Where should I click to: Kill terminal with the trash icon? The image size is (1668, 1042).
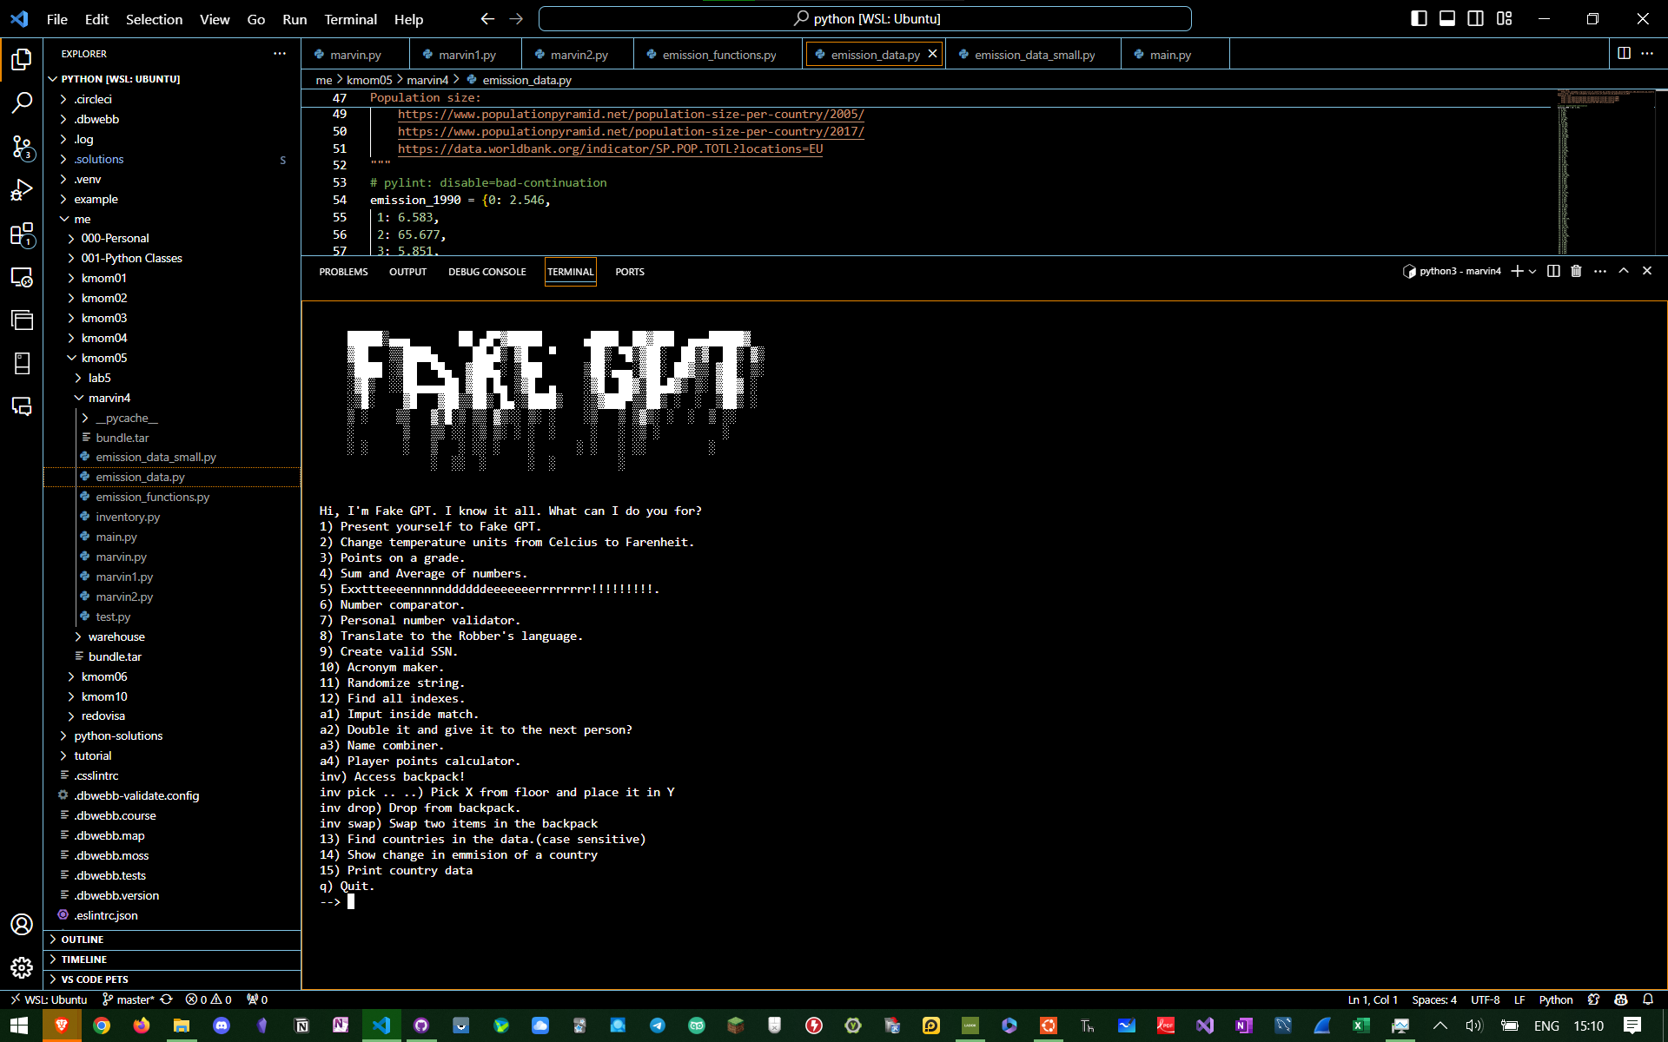1576,271
